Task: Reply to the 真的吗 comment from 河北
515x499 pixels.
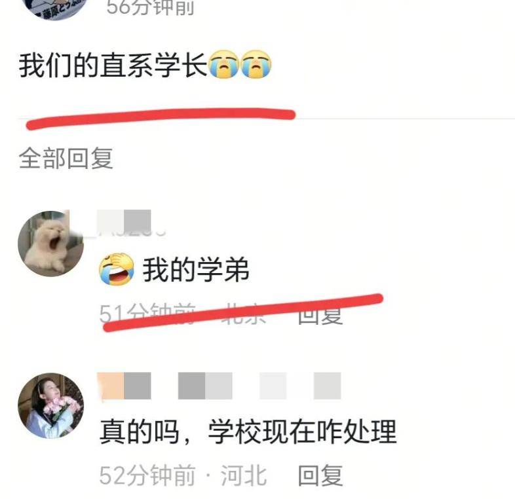Action: (x=320, y=475)
